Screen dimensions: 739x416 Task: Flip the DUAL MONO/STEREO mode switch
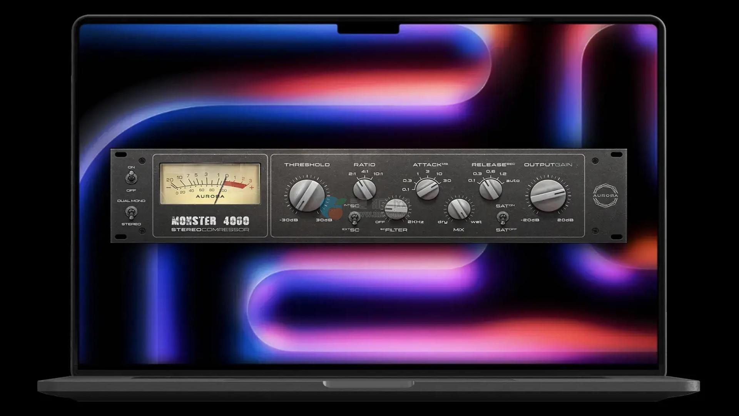click(131, 213)
